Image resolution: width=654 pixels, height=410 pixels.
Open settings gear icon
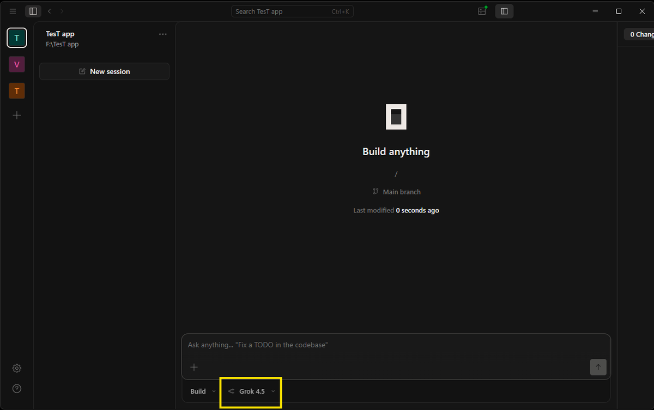(17, 368)
